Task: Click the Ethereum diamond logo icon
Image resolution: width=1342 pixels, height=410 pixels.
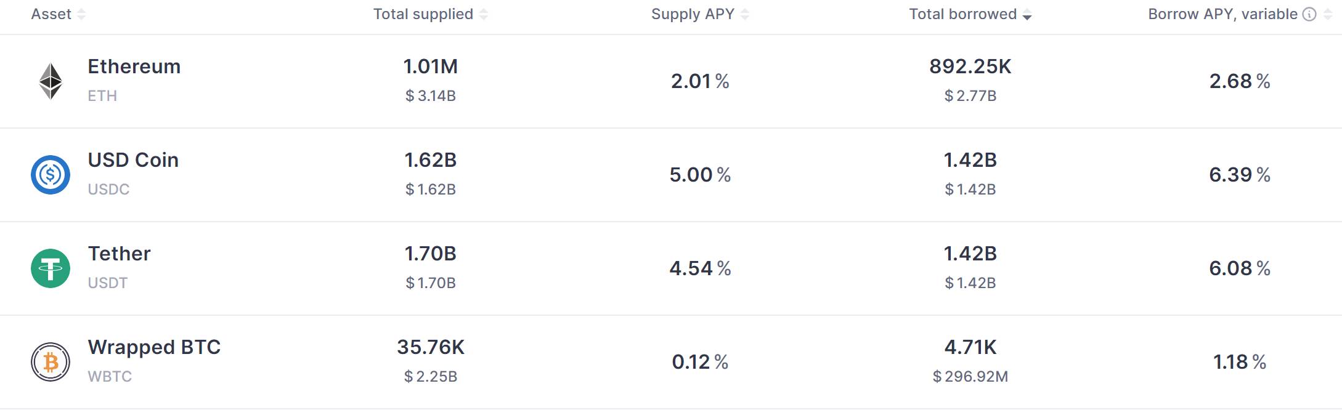Action: [x=51, y=81]
